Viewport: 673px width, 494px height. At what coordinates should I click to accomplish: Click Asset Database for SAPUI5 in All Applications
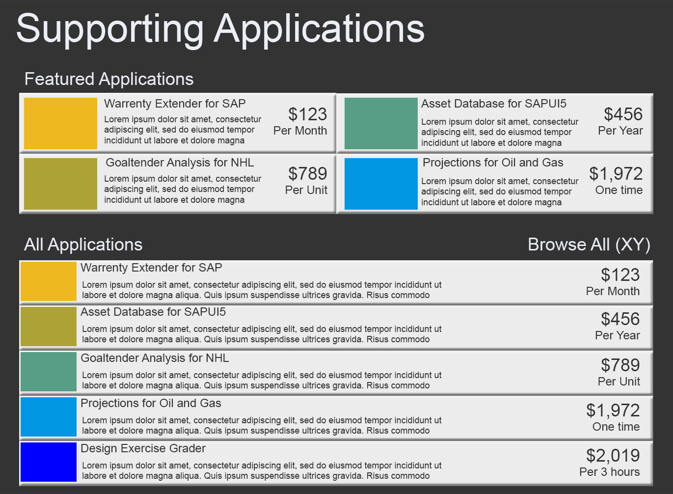click(x=153, y=312)
